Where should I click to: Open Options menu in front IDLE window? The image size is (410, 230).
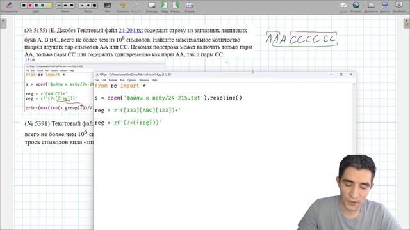(132, 80)
